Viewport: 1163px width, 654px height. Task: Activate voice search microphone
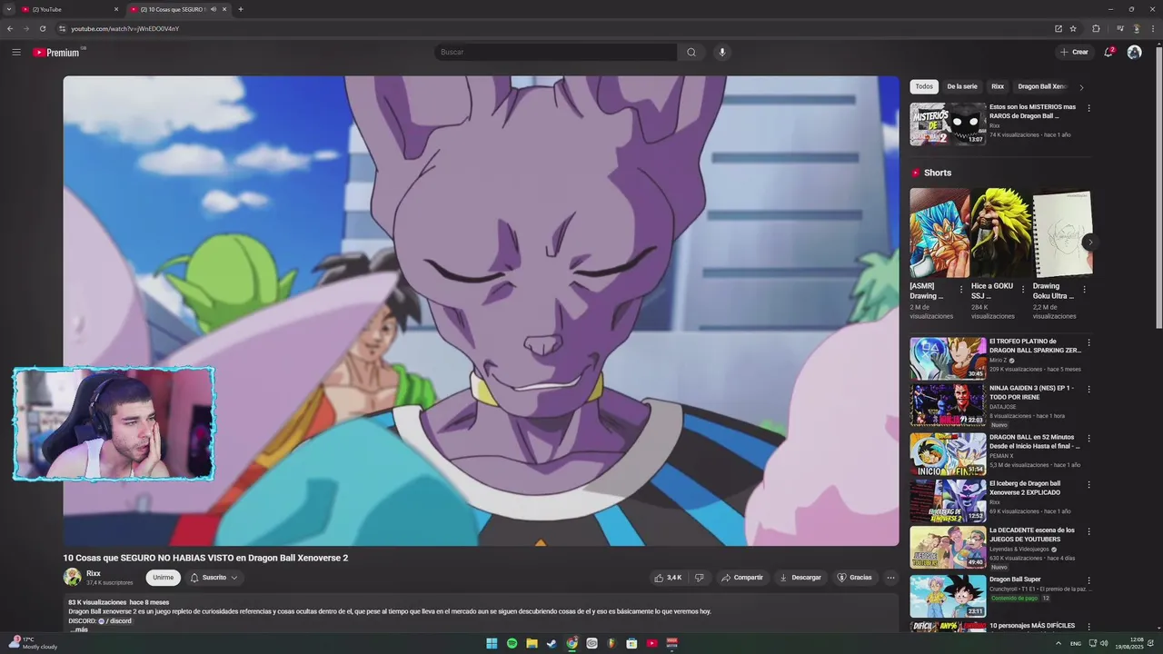tap(722, 52)
